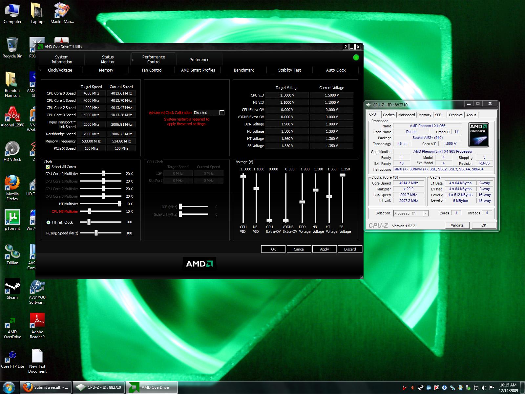This screenshot has height=394, width=525.
Task: Click the AMD Phenom II logo in CPU-Z
Action: (x=479, y=135)
